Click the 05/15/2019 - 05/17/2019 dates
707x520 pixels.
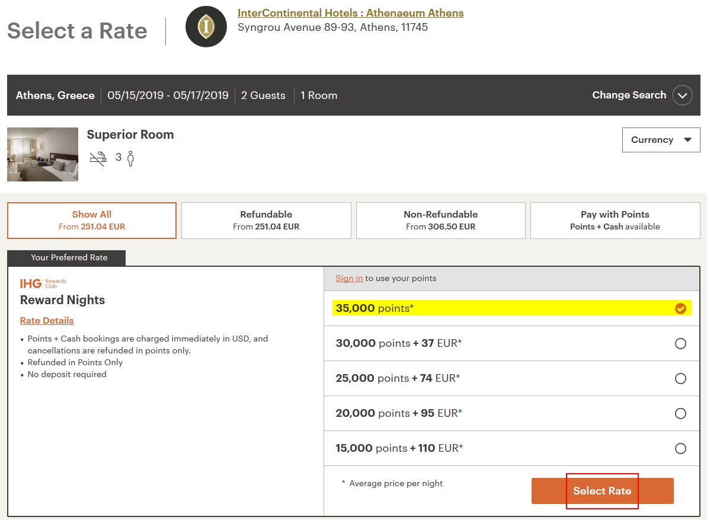pos(168,95)
